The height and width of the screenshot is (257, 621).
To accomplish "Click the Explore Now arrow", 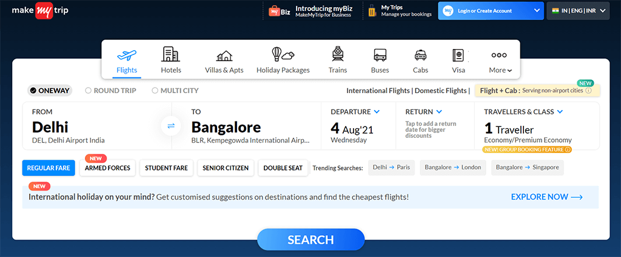I will click(577, 197).
